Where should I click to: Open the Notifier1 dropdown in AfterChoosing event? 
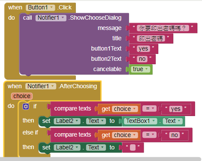(41, 86)
